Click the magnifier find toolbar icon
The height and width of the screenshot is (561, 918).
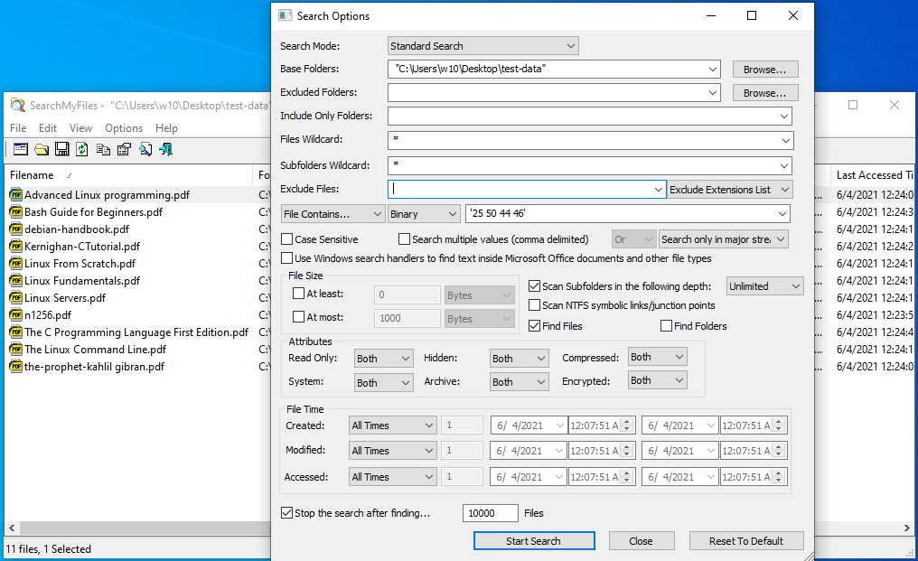tap(145, 149)
